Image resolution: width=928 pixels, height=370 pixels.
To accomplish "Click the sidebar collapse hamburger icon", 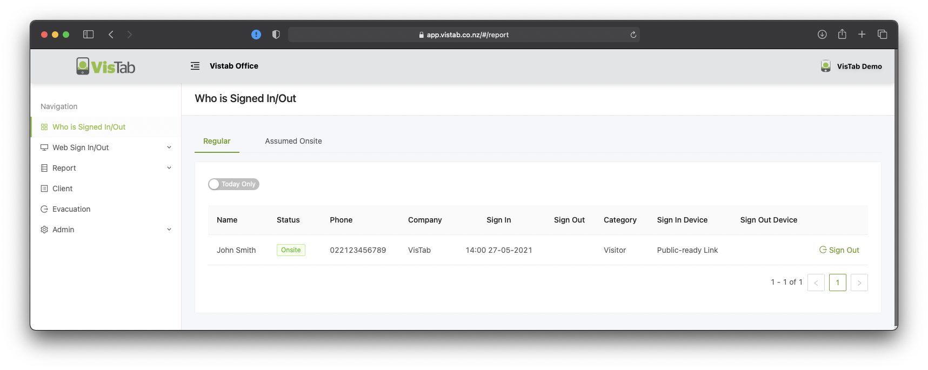I will (x=195, y=66).
